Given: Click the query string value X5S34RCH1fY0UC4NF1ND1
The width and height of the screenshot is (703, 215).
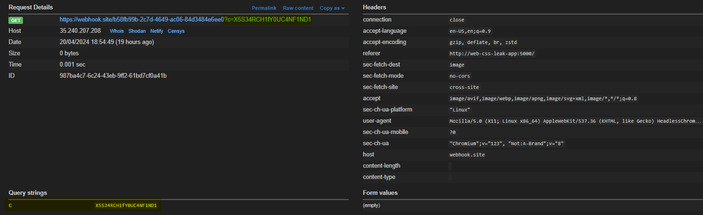Looking at the screenshot, I should point(126,205).
